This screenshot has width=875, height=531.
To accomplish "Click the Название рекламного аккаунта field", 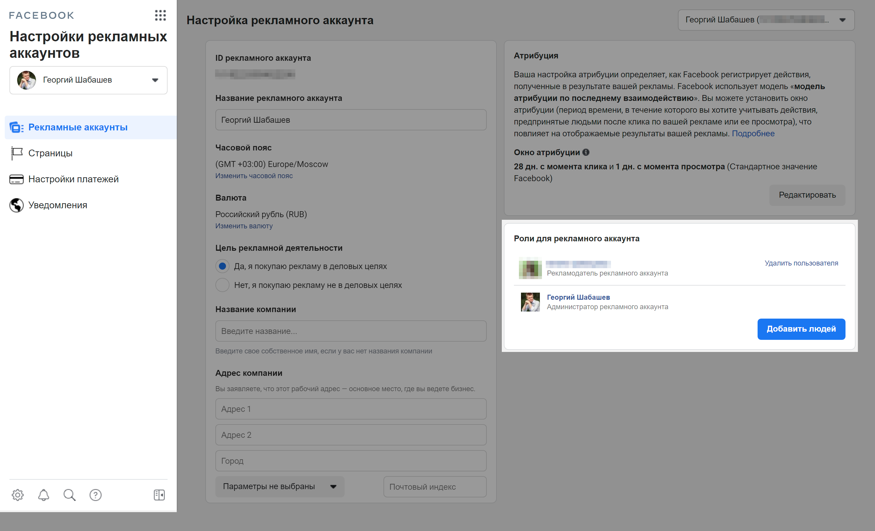I will point(351,120).
